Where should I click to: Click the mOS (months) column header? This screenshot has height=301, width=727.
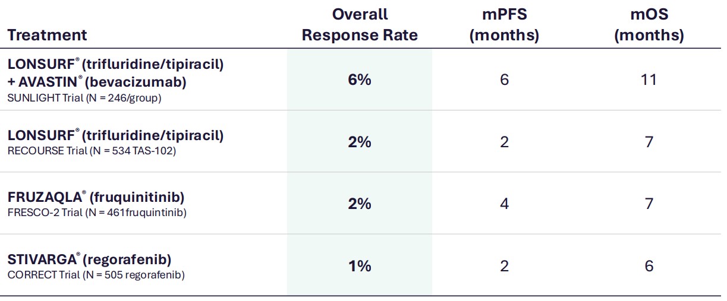pos(649,25)
